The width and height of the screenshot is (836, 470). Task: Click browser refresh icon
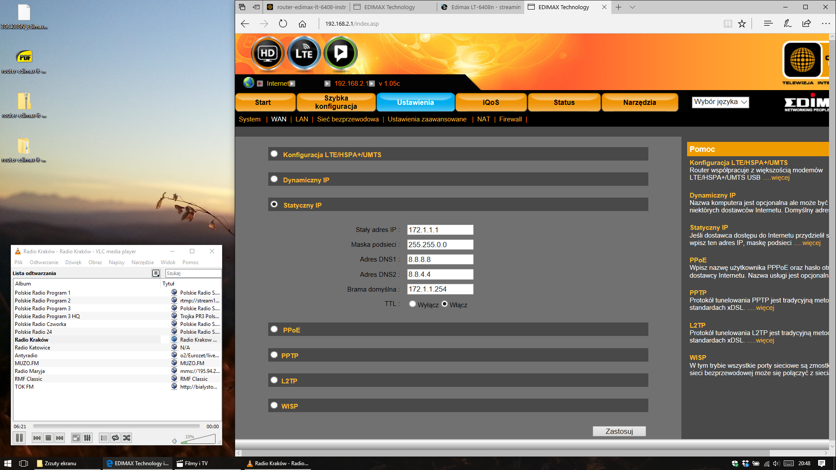[283, 23]
